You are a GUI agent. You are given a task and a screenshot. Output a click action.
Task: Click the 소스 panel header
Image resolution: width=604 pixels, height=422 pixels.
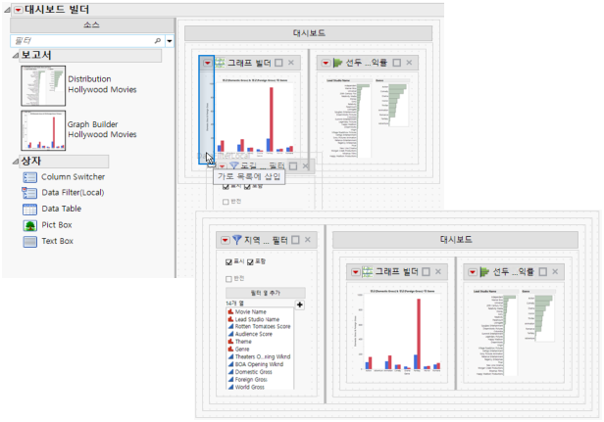(92, 25)
